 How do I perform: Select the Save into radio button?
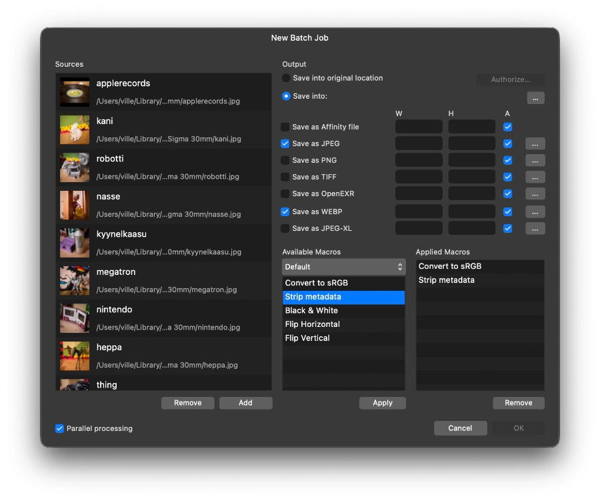(x=286, y=96)
